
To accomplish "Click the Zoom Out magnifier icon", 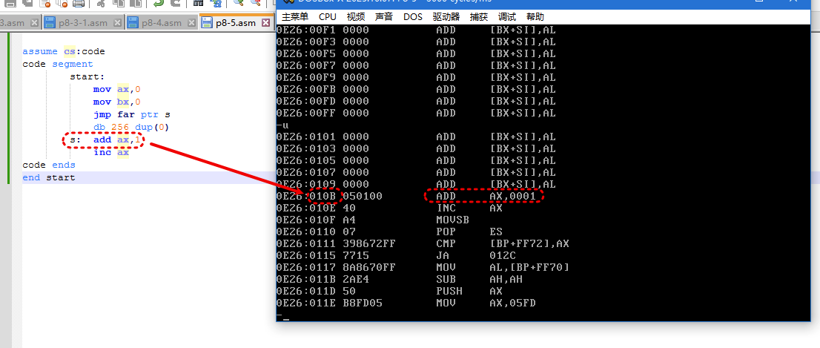I will pyautogui.click(x=256, y=3).
